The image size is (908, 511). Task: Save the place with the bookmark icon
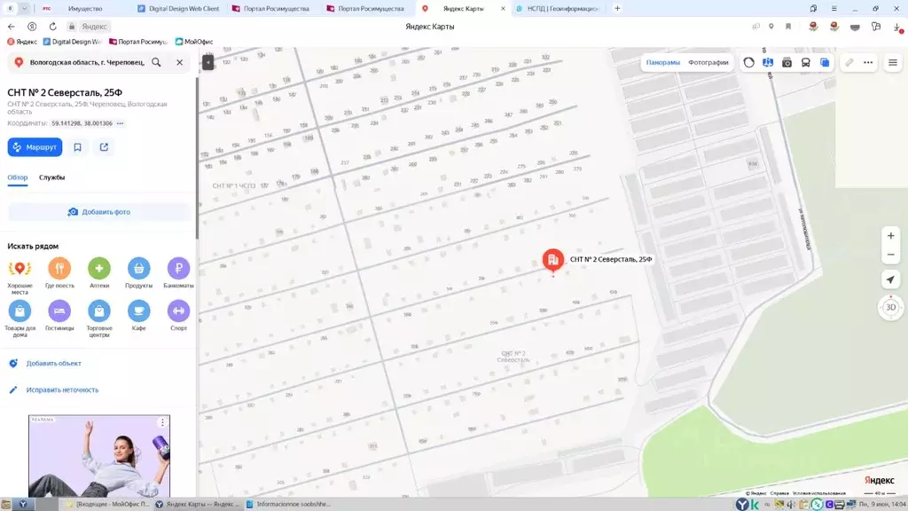78,147
